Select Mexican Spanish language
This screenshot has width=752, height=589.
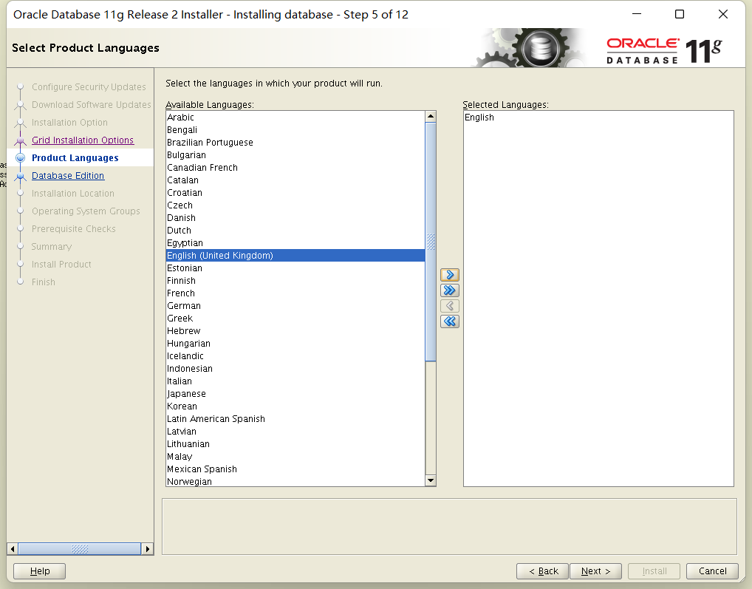[x=295, y=469]
